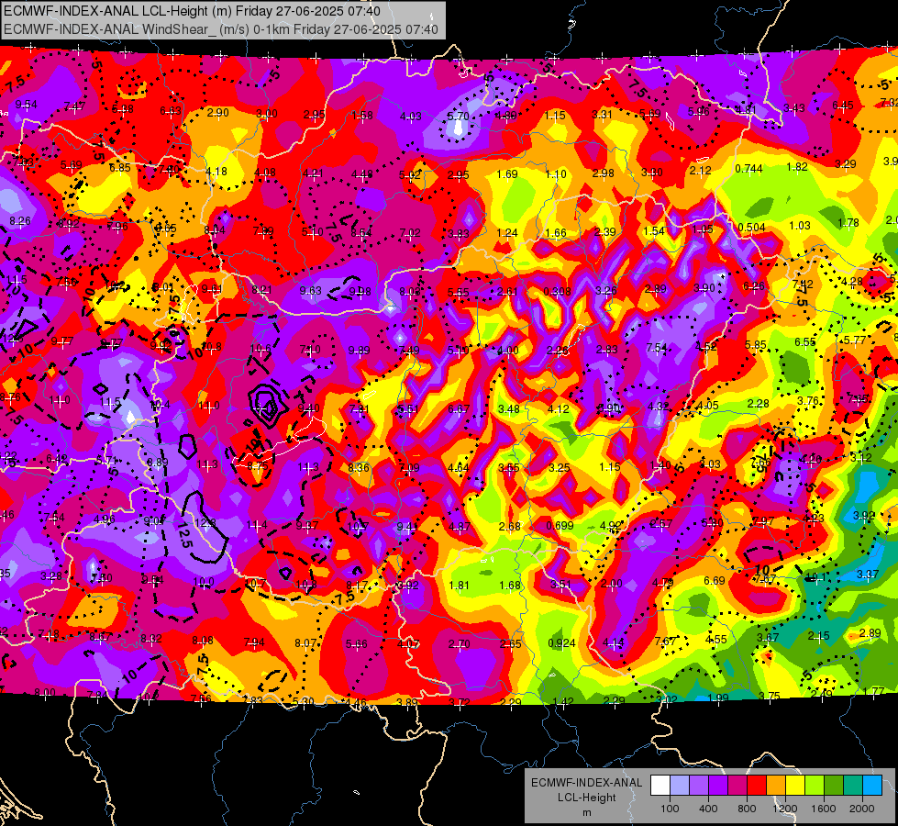The image size is (898, 826).
Task: Select the yellow legend color swatch
Action: pyautogui.click(x=795, y=786)
